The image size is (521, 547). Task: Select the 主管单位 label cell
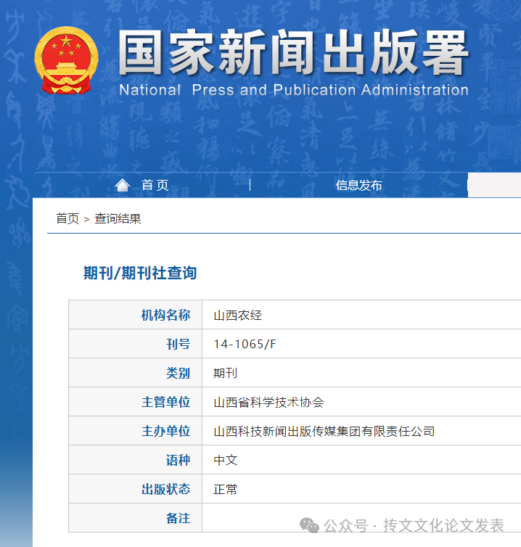[136, 401]
